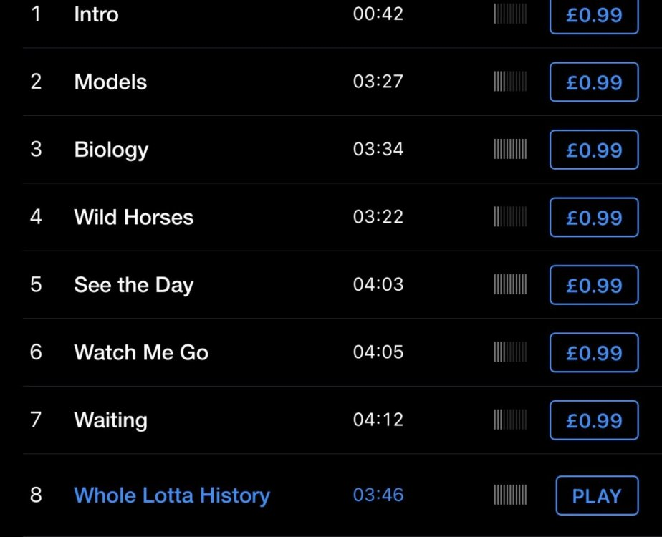Viewport: 662px width, 537px height.
Task: Buy Models track for £0.99
Action: 593,82
